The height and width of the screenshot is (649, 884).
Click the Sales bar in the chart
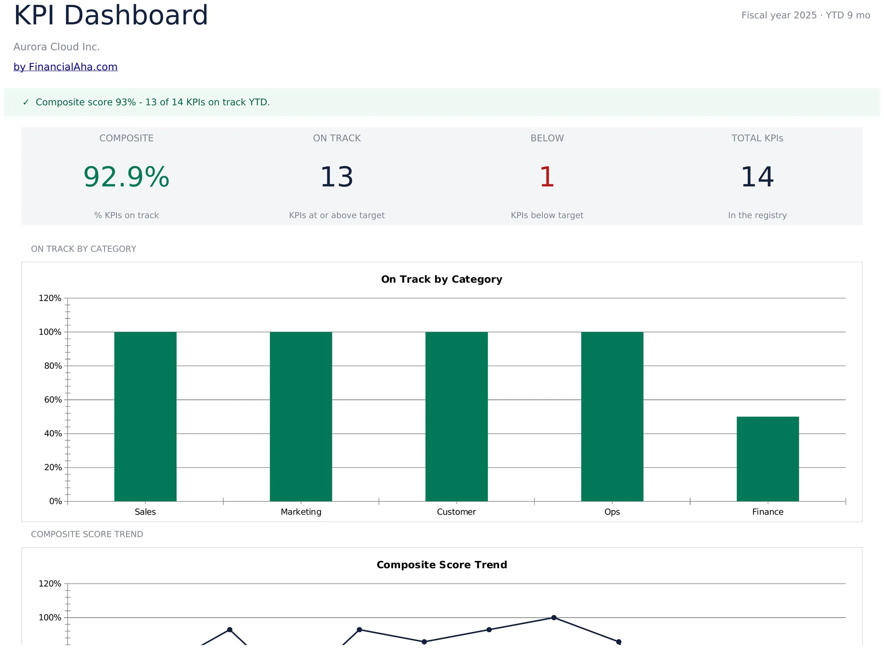(x=145, y=416)
